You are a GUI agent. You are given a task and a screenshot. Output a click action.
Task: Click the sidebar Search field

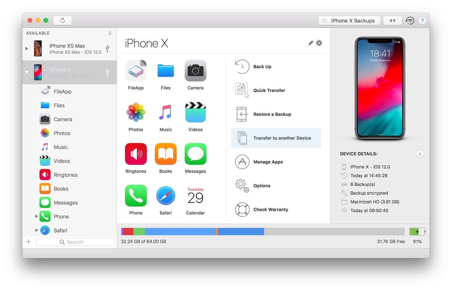[75, 242]
